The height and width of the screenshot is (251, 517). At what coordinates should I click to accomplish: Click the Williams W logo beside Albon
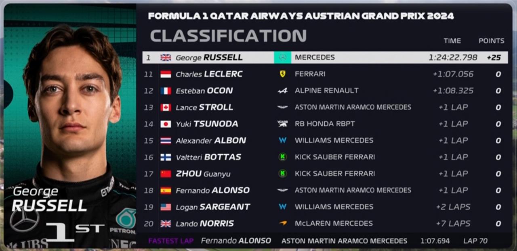[283, 140]
